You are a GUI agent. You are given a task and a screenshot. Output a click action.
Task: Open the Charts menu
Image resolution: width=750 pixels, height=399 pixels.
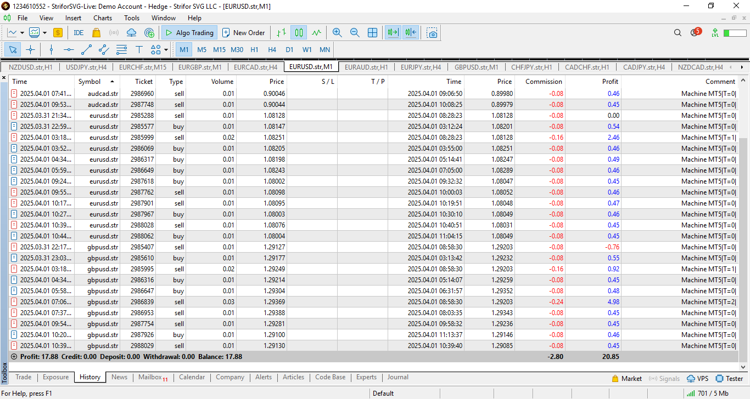coord(103,18)
